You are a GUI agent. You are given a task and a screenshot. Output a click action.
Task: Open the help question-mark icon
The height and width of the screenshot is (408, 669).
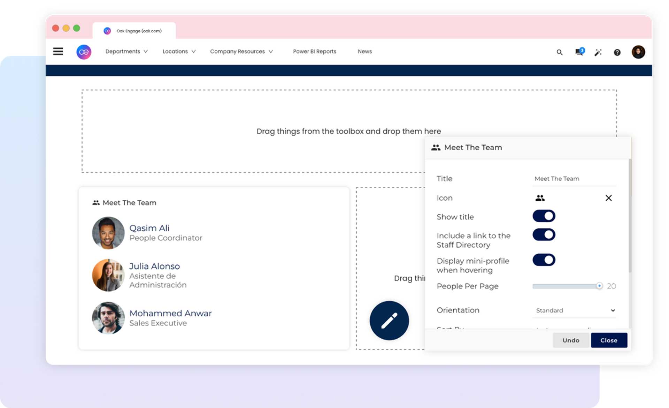tap(617, 52)
